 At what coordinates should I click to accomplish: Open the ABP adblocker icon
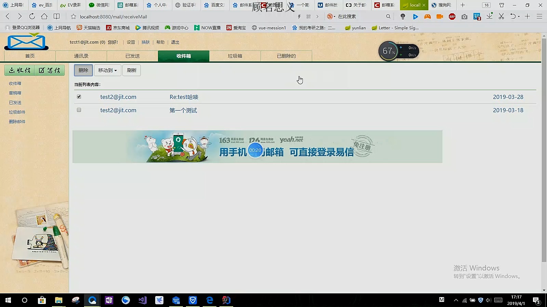[452, 16]
